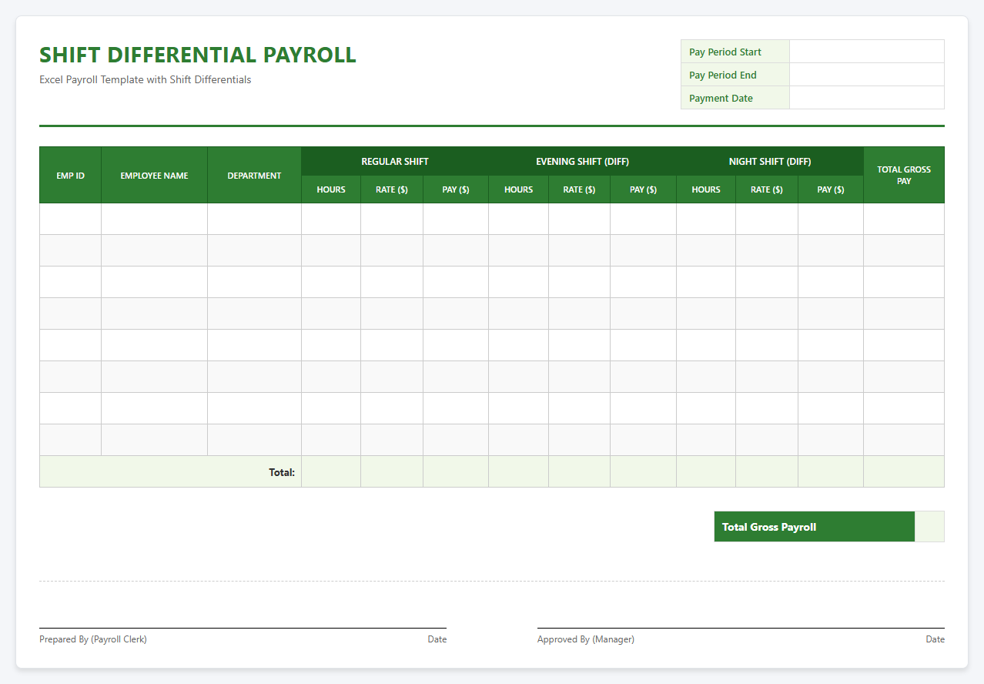This screenshot has height=684, width=984.
Task: Click the Regular Shift group header
Action: pyautogui.click(x=395, y=161)
